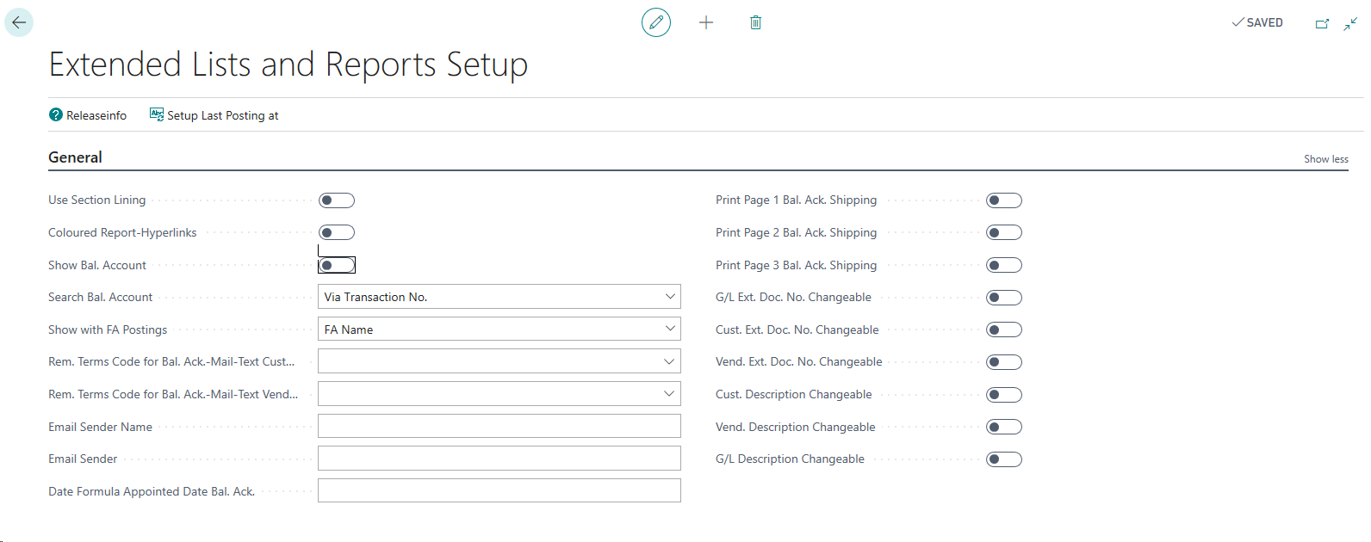Click the pencil edit icon

656,22
